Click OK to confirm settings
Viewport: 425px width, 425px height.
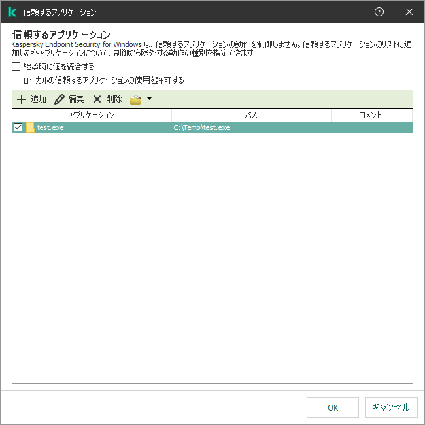click(x=333, y=407)
